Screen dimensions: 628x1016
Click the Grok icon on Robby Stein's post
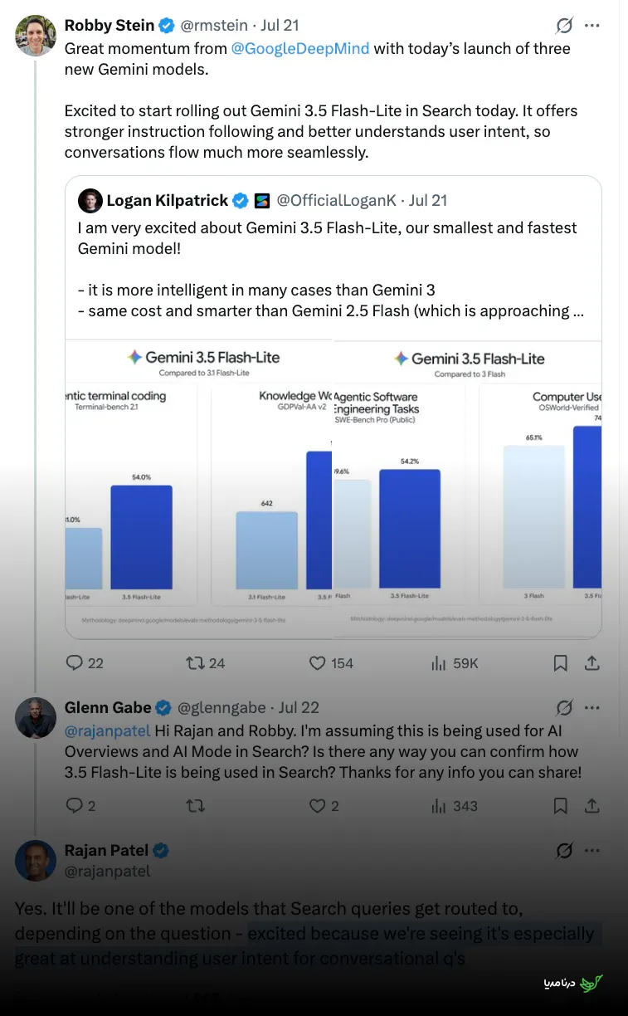[x=564, y=26]
